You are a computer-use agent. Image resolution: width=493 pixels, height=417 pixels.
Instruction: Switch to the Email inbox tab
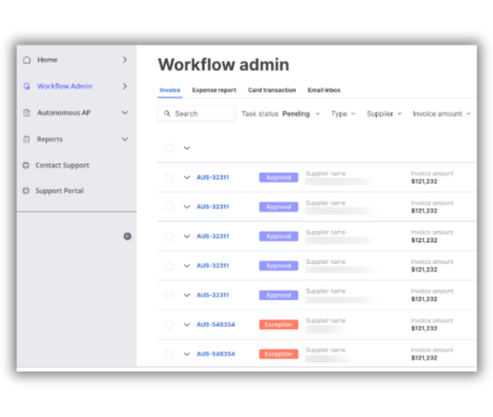[324, 90]
